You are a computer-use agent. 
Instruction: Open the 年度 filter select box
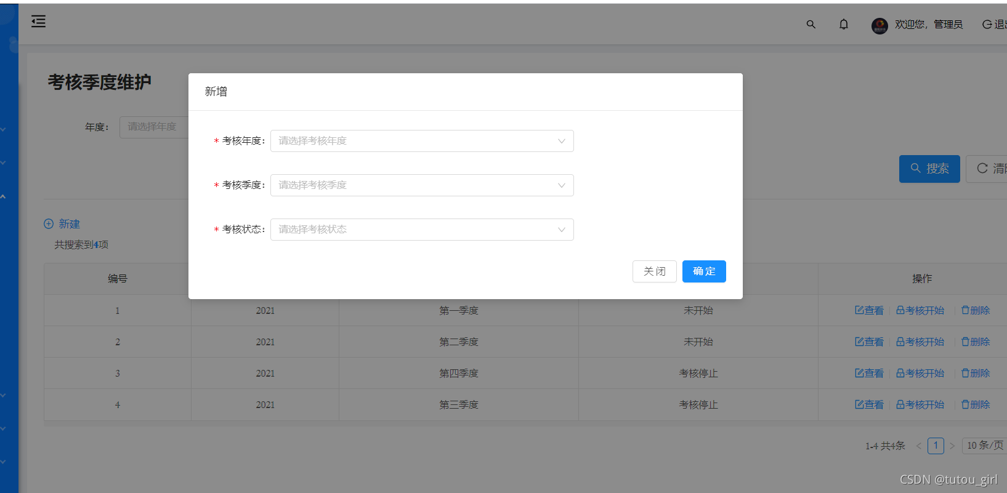(x=154, y=127)
